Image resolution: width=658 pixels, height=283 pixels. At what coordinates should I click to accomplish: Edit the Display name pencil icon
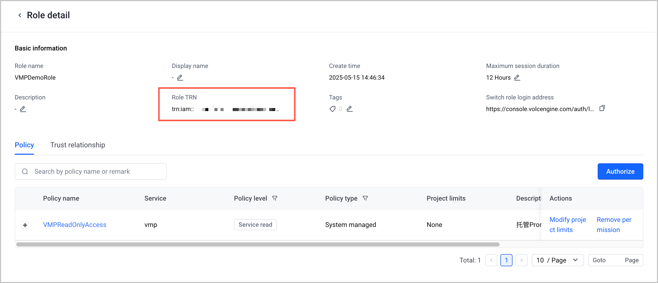(x=180, y=77)
